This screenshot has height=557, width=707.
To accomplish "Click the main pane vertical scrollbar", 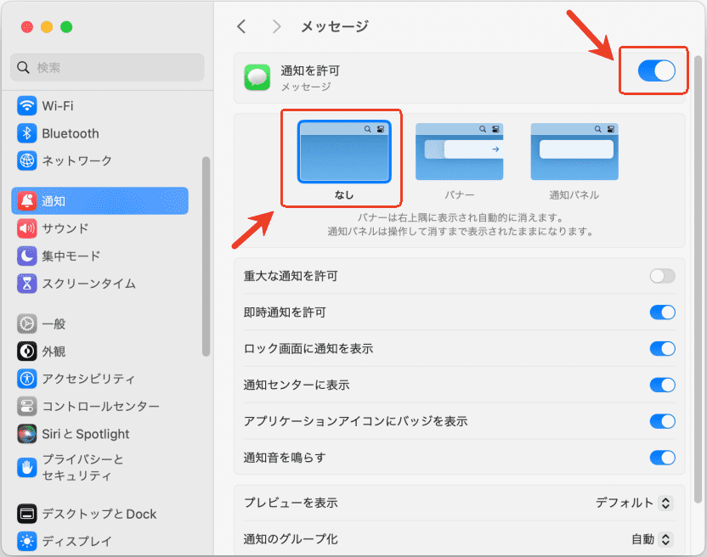I will pos(699,279).
